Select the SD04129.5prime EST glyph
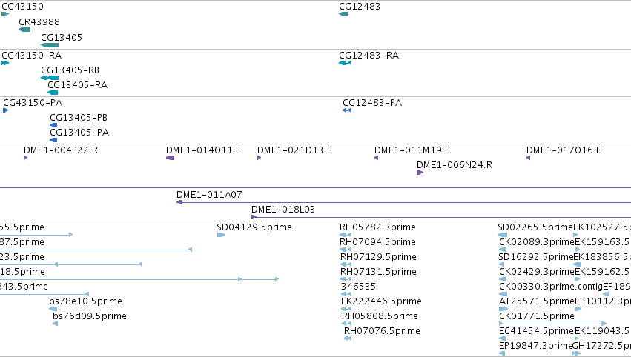631x357 pixels. click(x=221, y=235)
